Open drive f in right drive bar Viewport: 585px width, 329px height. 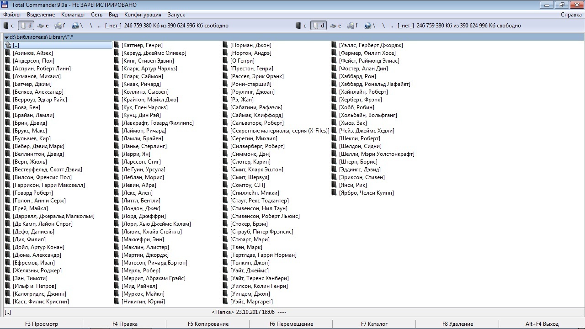tap(353, 26)
